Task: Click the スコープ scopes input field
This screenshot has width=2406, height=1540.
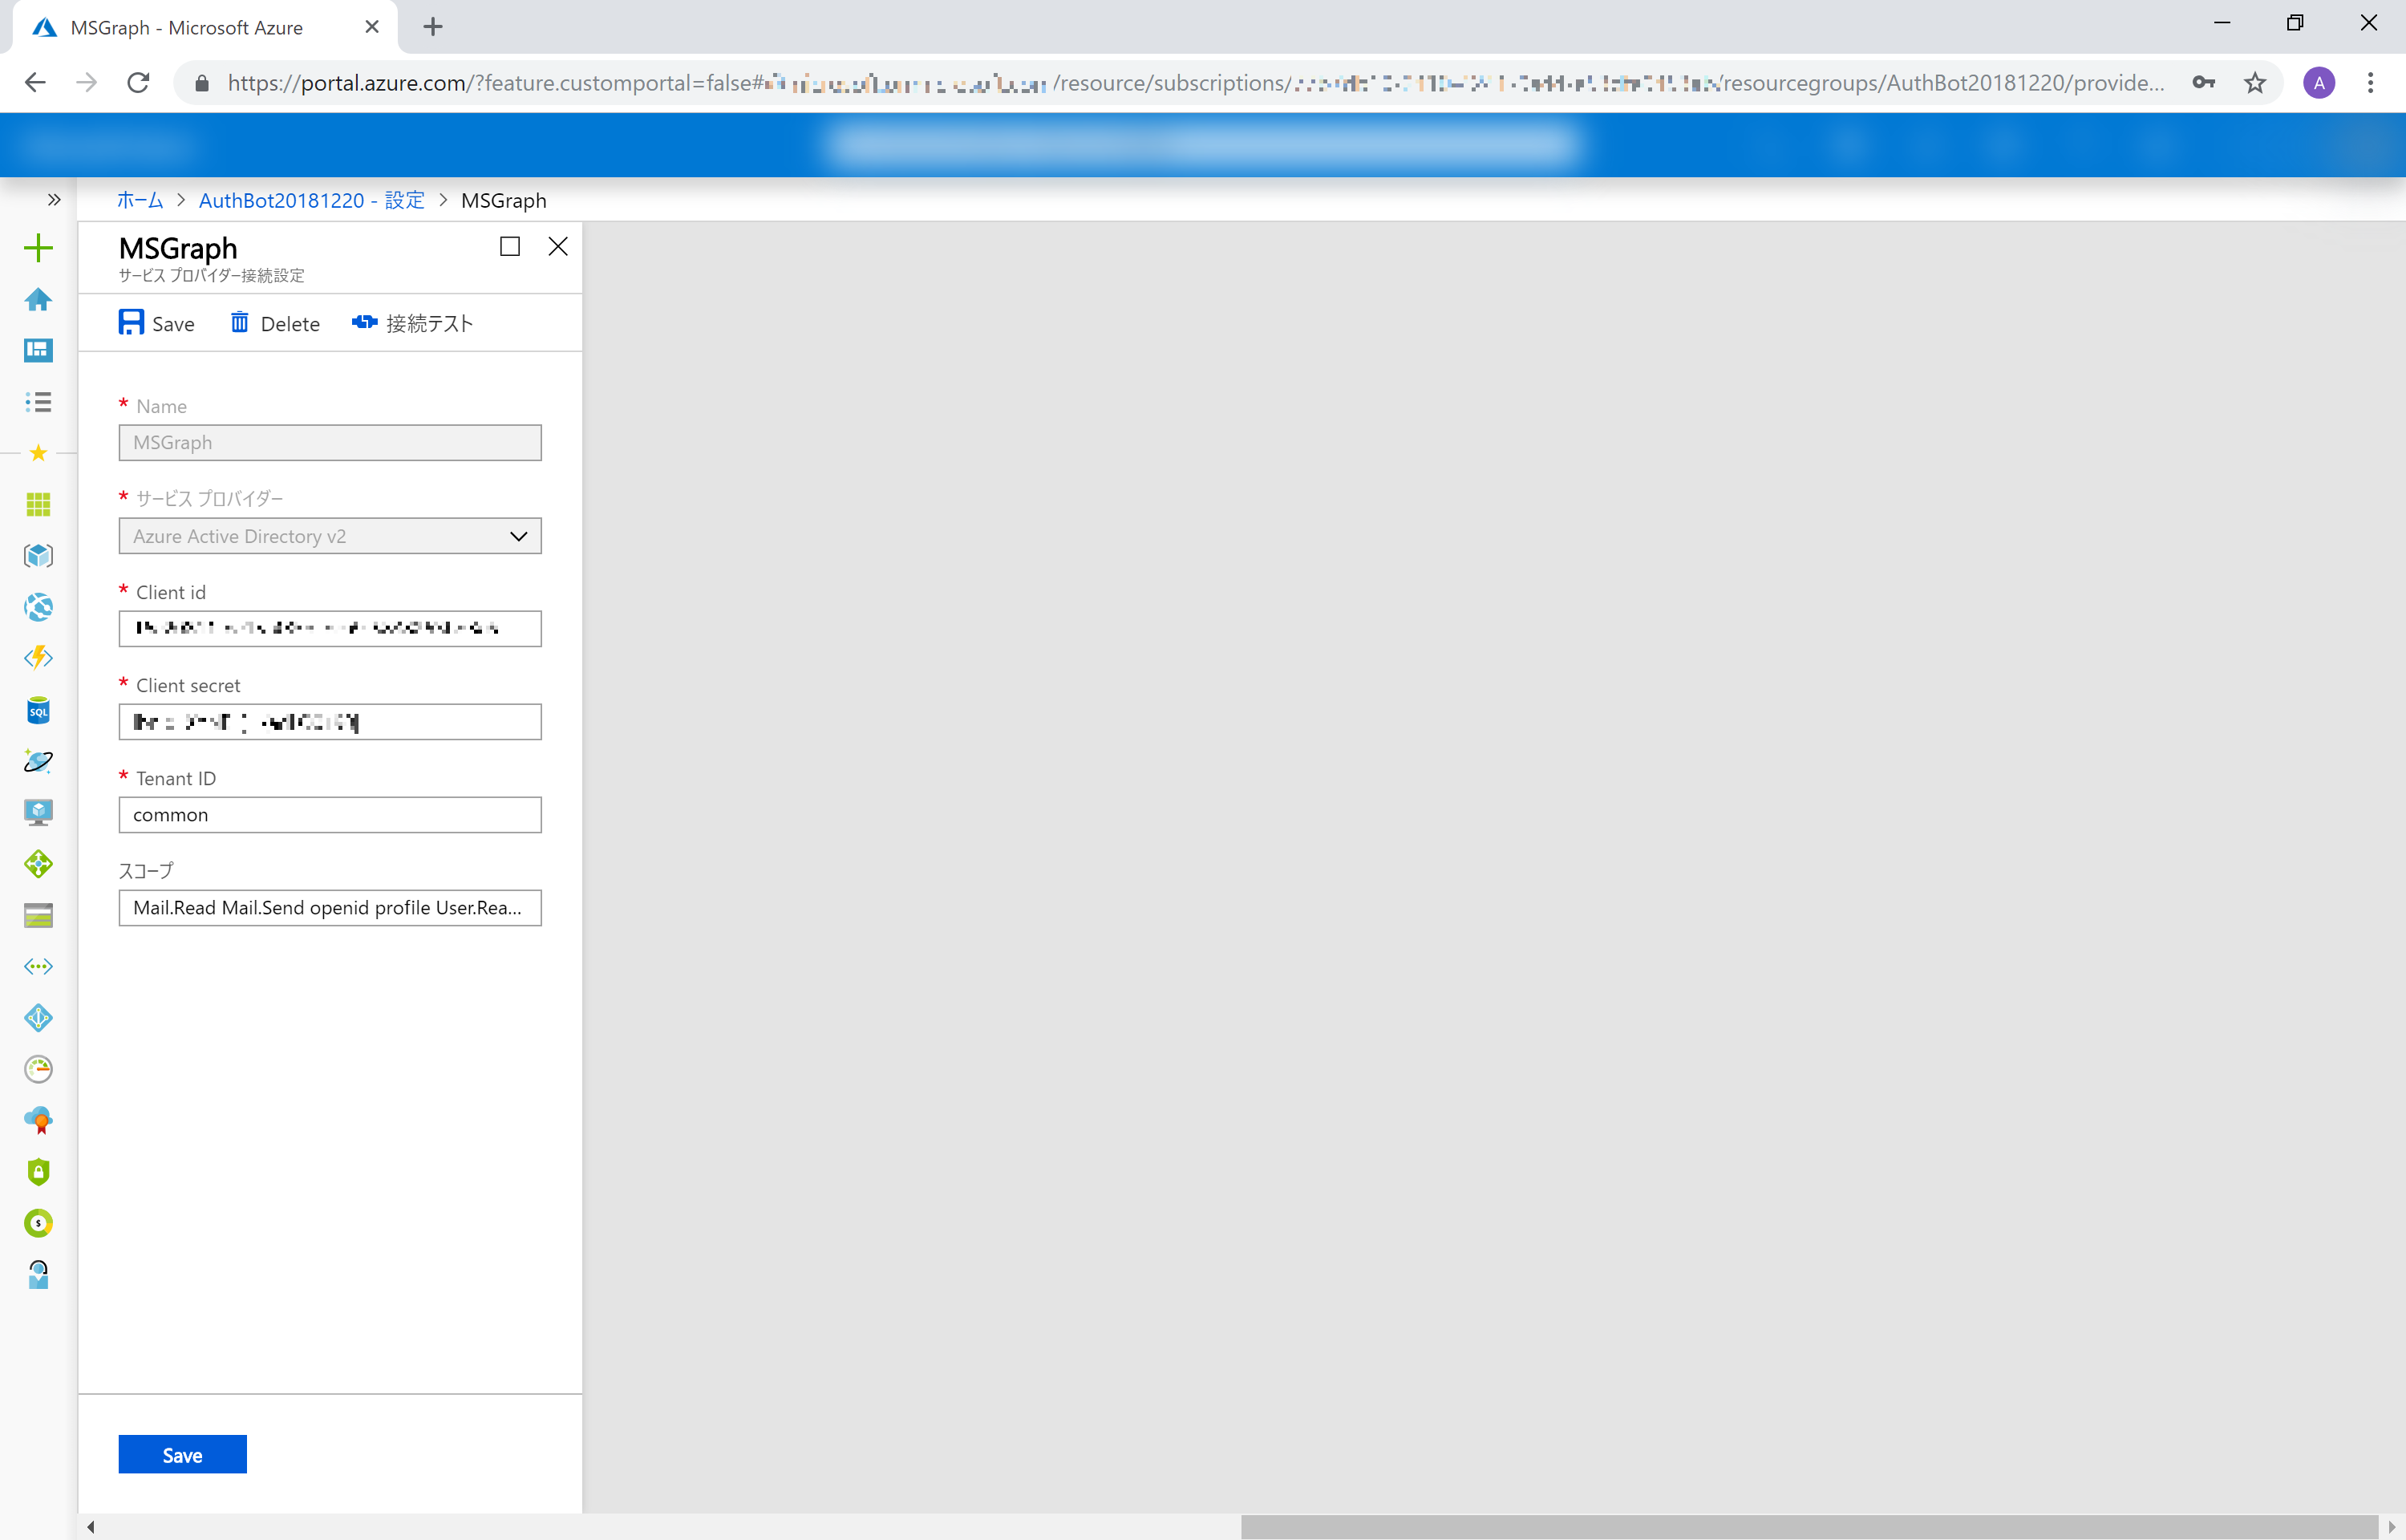Action: 330,908
